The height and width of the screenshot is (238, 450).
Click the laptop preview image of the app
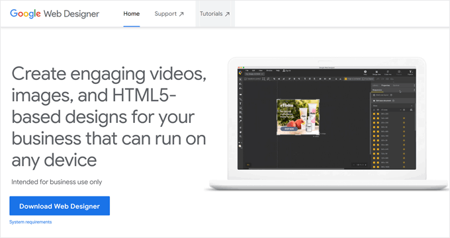point(327,124)
